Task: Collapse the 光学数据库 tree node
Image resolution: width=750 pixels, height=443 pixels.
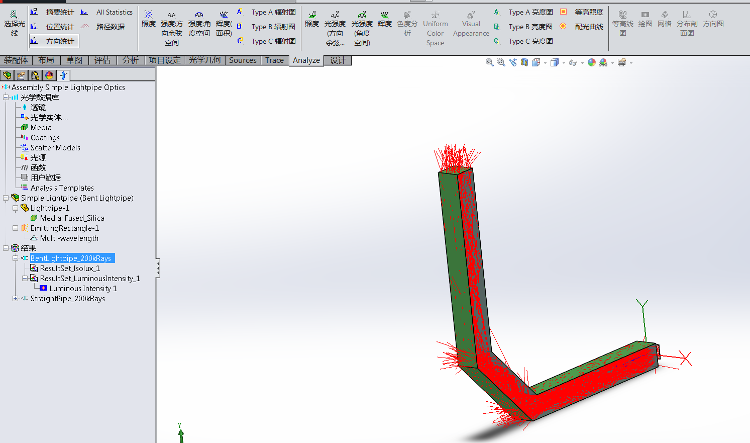Action: tap(6, 97)
